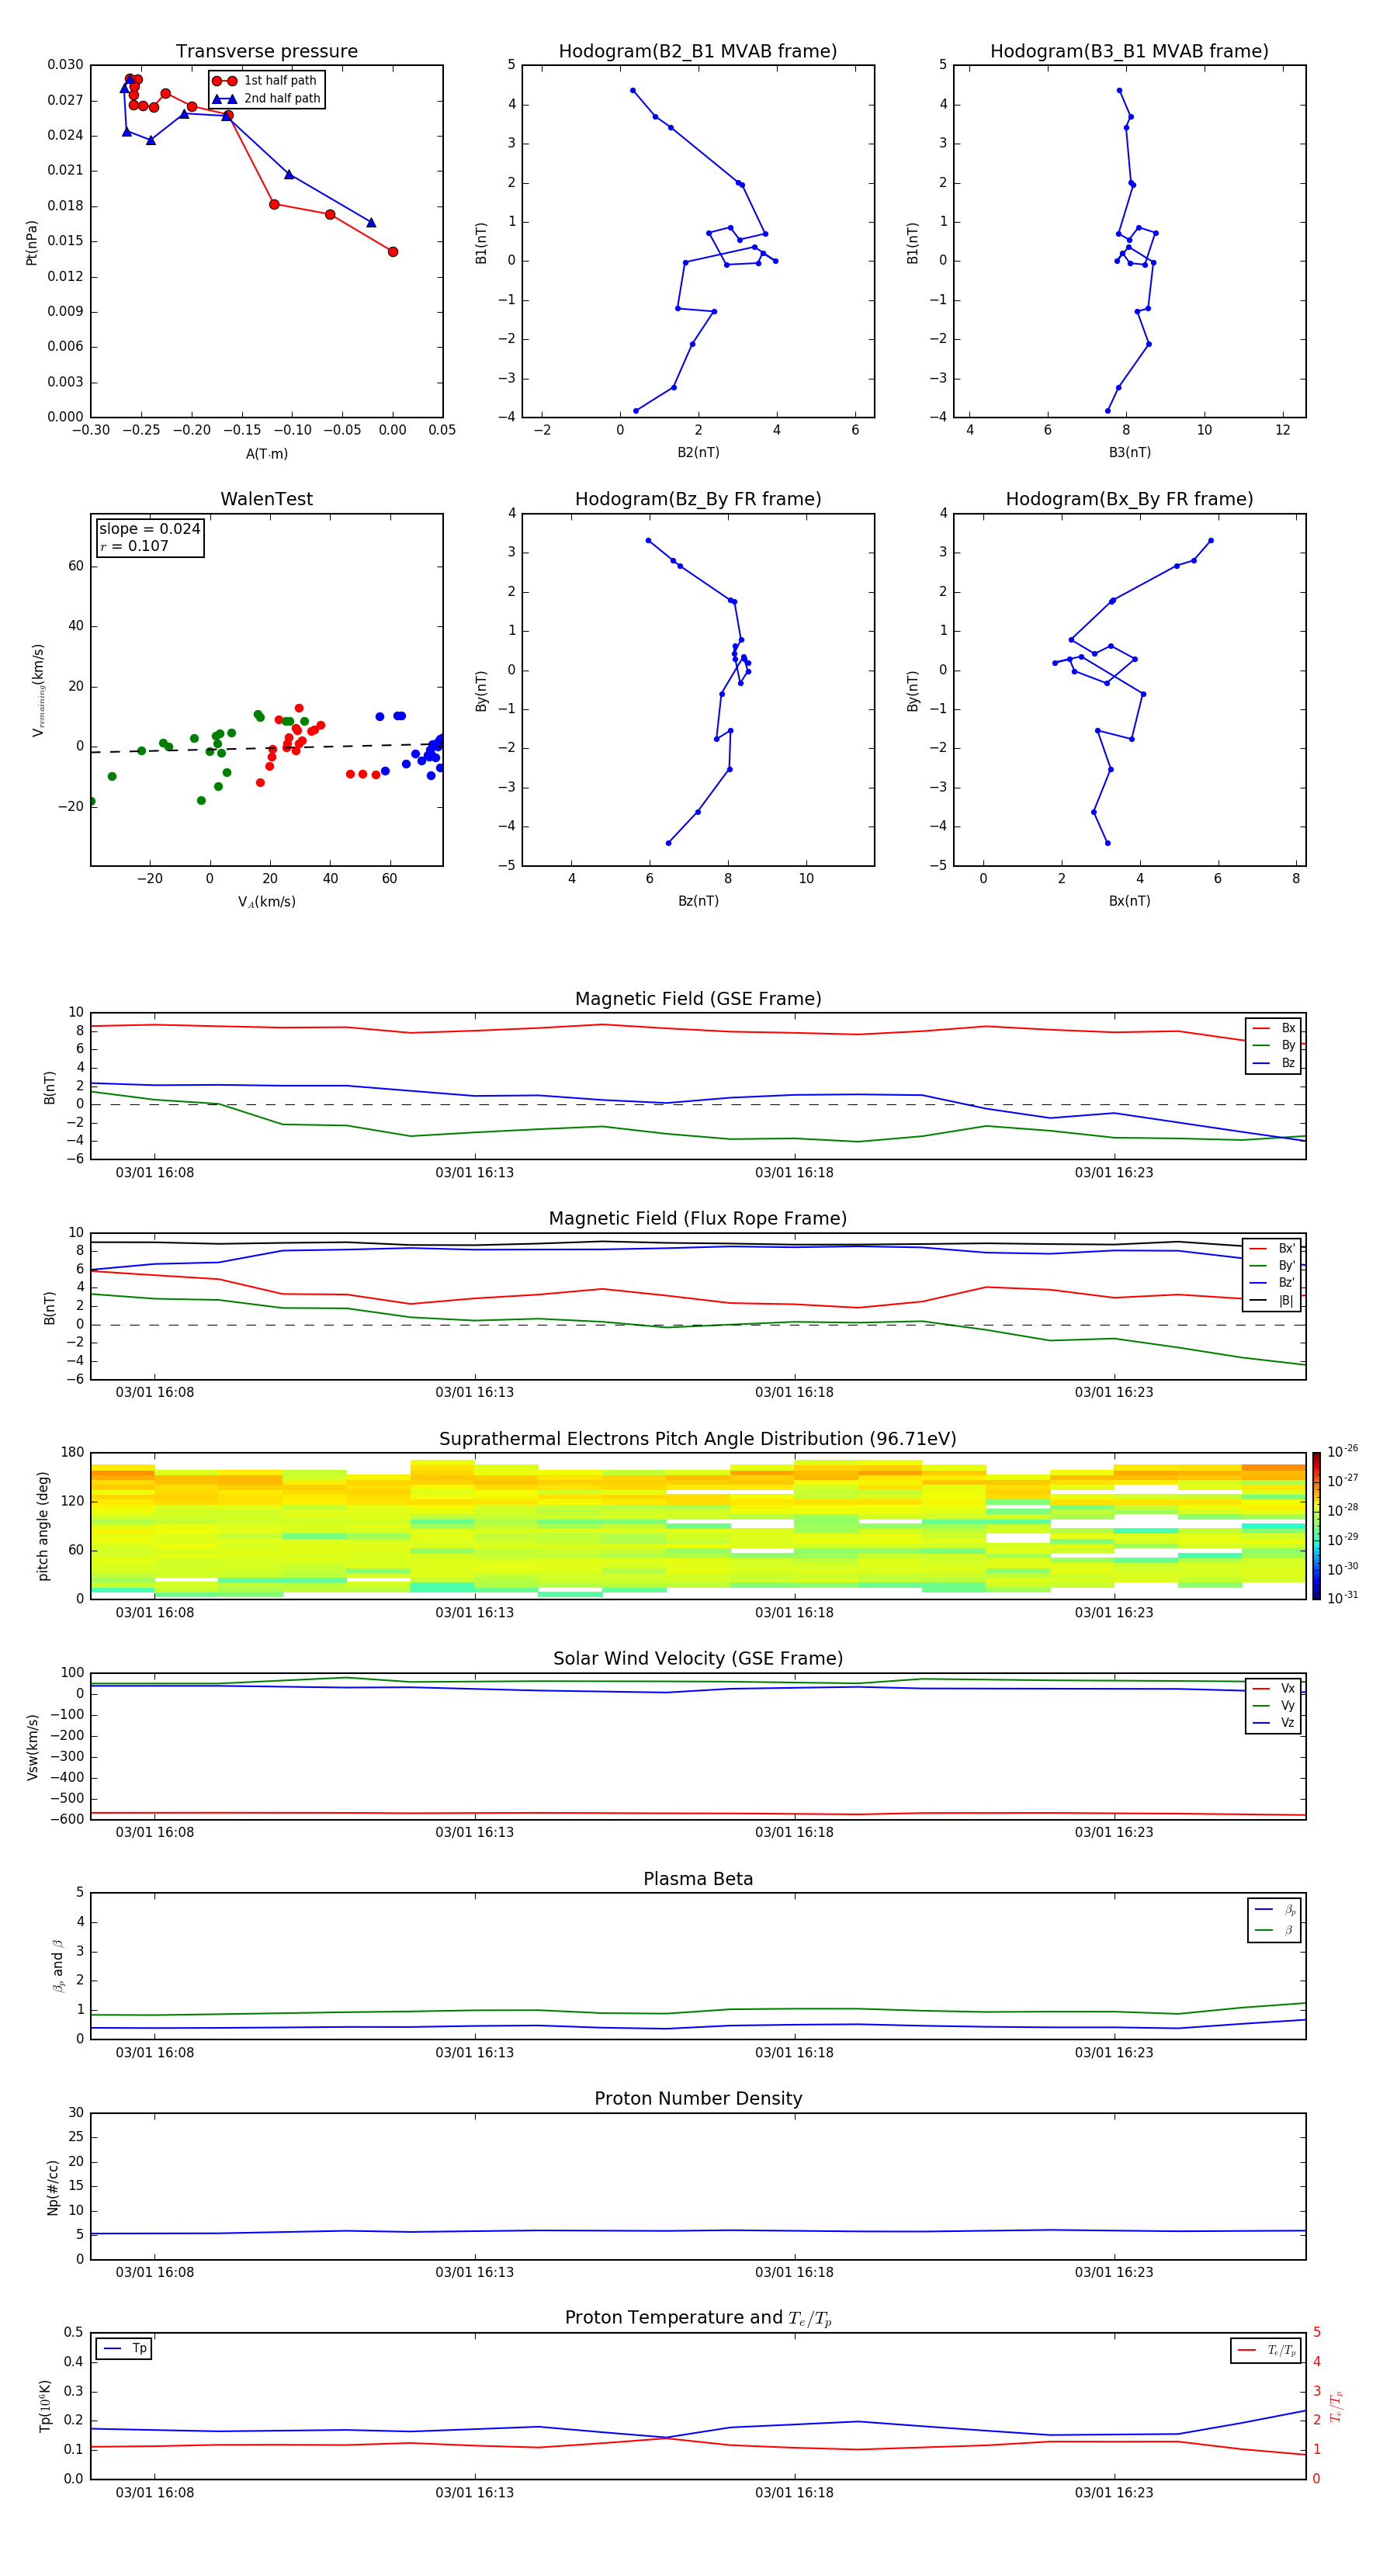Click the 'Tp' legend entry
The image size is (1397, 2561).
tap(124, 2348)
